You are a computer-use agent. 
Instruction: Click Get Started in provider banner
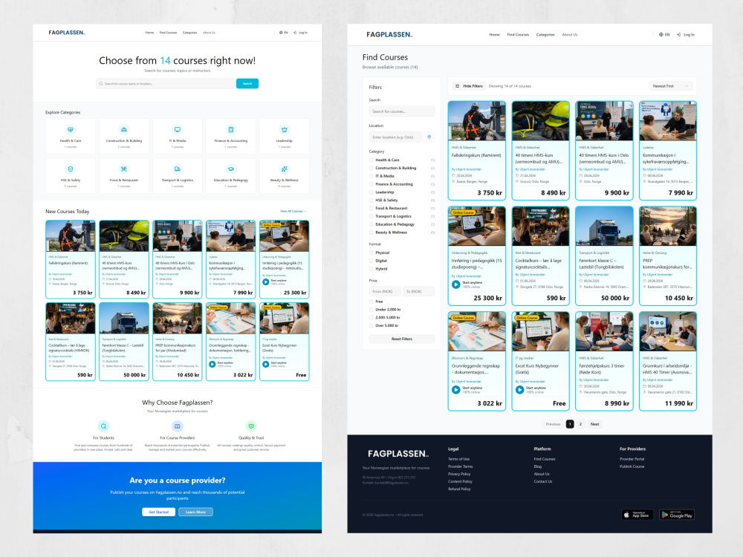158,512
